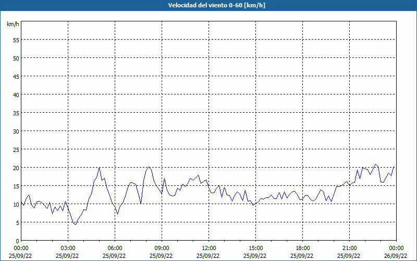This screenshot has width=417, height=261.
Task: Select the y-axis tick label '5'
Action: tap(18, 223)
